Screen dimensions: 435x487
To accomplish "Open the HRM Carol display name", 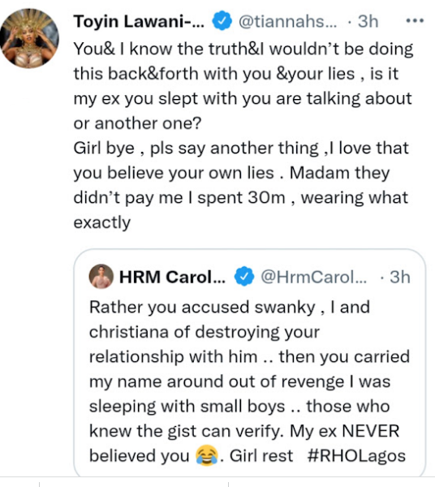I will click(x=172, y=277).
